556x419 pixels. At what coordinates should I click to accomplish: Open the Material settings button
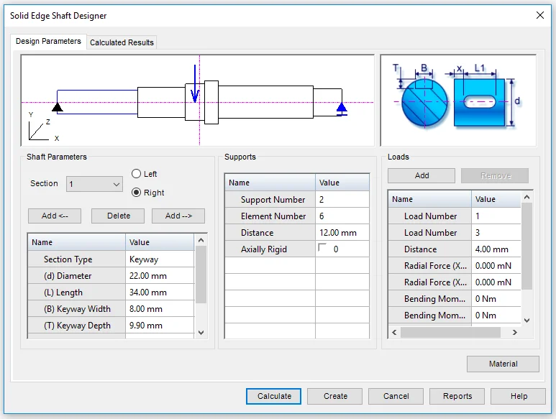coord(503,364)
